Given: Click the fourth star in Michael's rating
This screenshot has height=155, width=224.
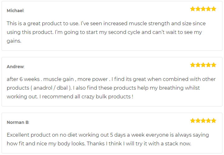Looking at the screenshot, I should click(208, 9).
